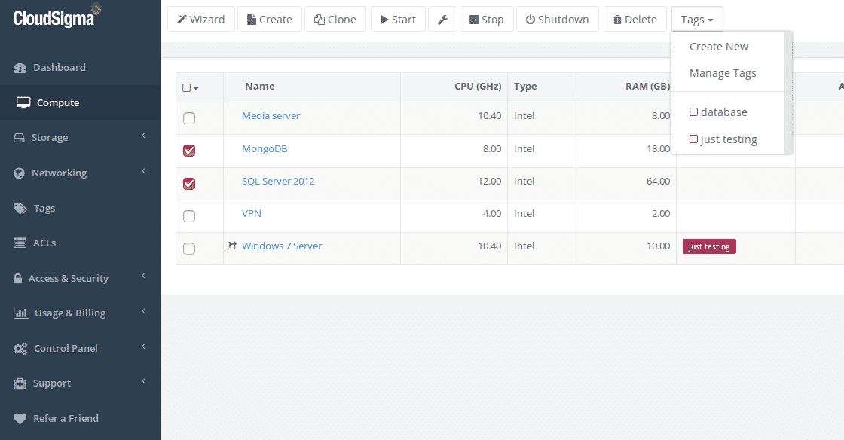
Task: Collapse the Tags dropdown button
Action: [x=697, y=20]
